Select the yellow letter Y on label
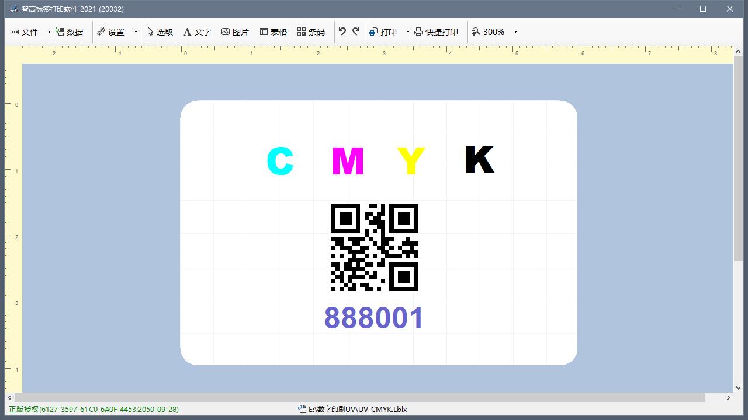Viewport: 748px width, 420px height. [x=411, y=162]
